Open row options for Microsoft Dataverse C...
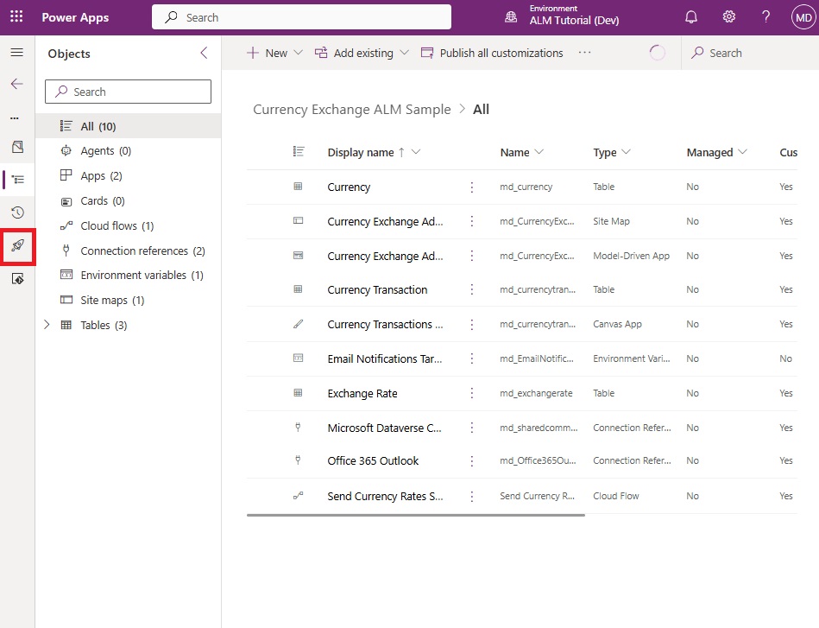Image resolution: width=819 pixels, height=628 pixels. pyautogui.click(x=472, y=428)
